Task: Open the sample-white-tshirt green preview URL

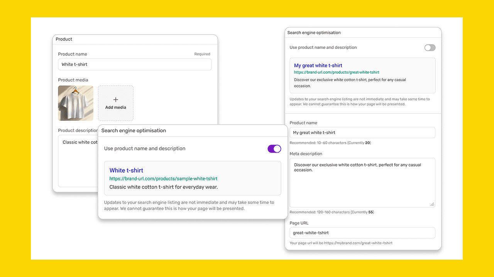Action: (163, 179)
